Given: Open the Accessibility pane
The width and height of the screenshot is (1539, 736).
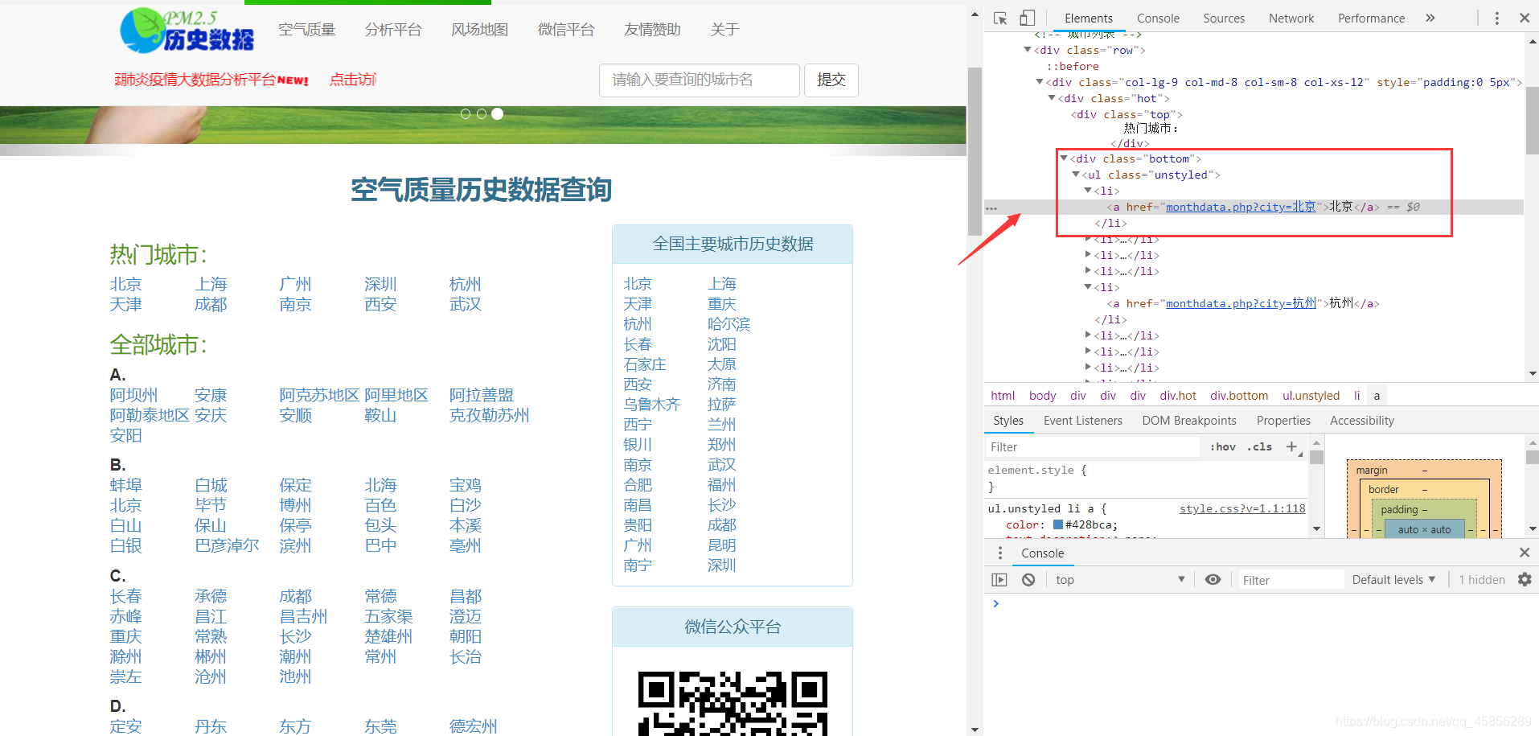Looking at the screenshot, I should click(x=1361, y=420).
